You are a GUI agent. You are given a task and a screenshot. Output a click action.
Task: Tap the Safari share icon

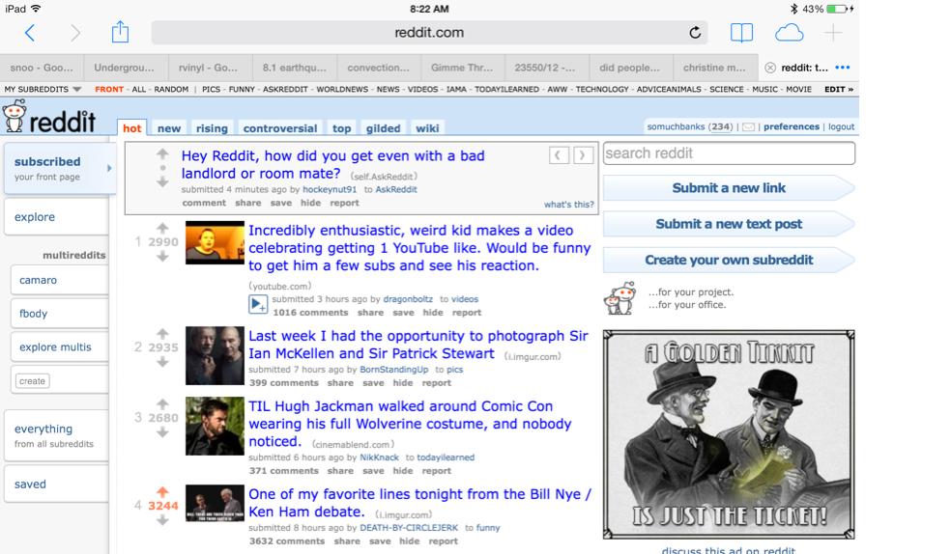[120, 32]
